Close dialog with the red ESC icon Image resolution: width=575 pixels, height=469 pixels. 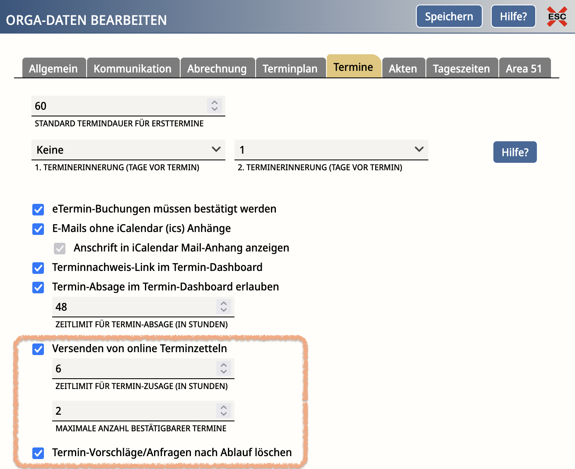(x=557, y=17)
